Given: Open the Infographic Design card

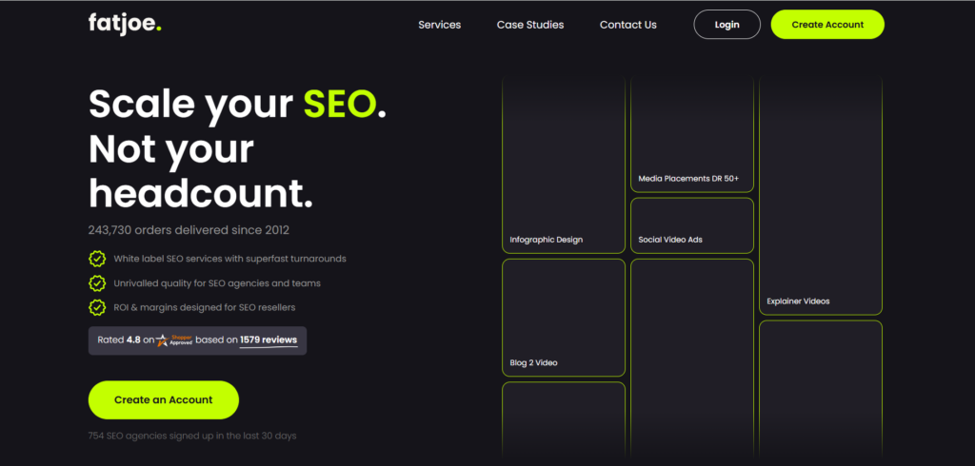Looking at the screenshot, I should (564, 165).
